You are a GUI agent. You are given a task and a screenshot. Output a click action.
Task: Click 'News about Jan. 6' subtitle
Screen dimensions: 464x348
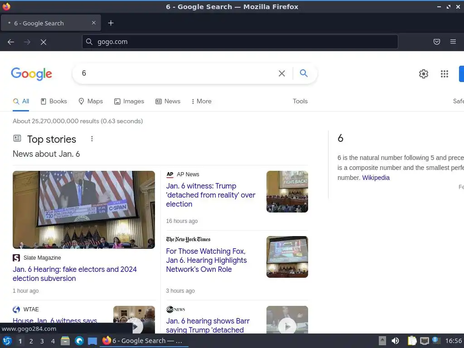click(x=46, y=154)
